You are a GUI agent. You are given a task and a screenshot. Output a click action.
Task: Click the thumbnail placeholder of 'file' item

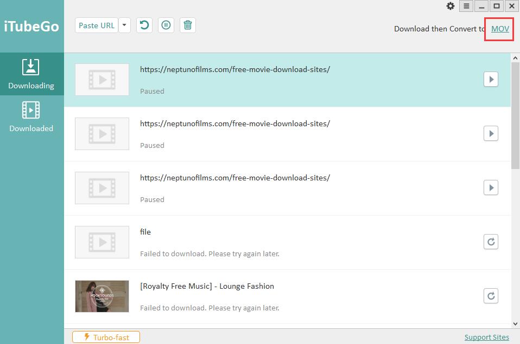click(x=102, y=242)
